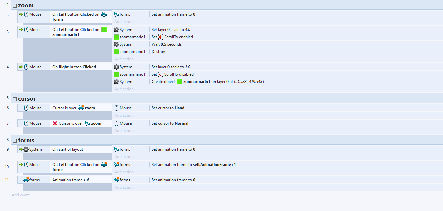The height and width of the screenshot is (211, 443).
Task: Click Mouse icon in event 10 condition
Action: (x=26, y=165)
